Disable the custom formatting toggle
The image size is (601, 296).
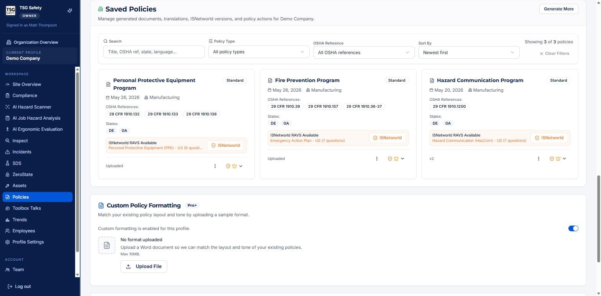pyautogui.click(x=573, y=229)
